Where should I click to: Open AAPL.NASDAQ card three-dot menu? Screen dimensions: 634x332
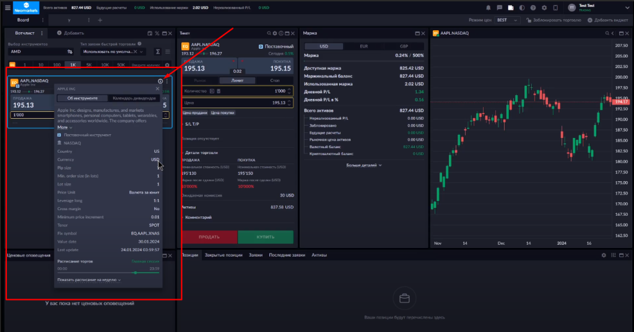(167, 81)
